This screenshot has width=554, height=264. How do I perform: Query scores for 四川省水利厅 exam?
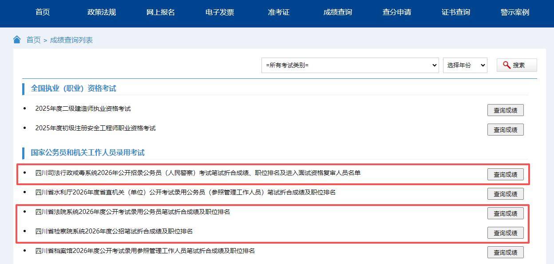pos(505,194)
